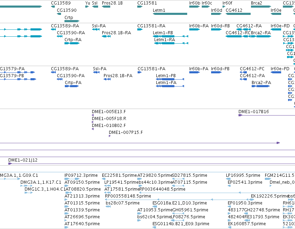Screen dimensions: 295x229
Task: Click the Ir60d-PB protein label
Action: tap(220, 69)
